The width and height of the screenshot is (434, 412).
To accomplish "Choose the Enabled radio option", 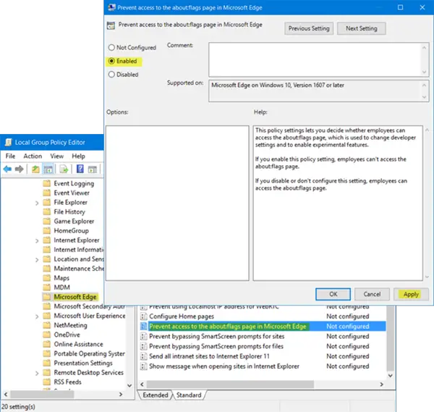I will (x=111, y=62).
